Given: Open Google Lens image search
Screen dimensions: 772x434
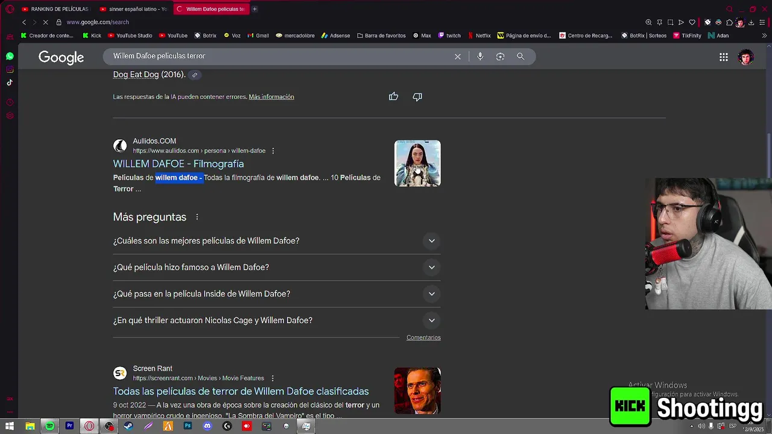Looking at the screenshot, I should pyautogui.click(x=500, y=56).
